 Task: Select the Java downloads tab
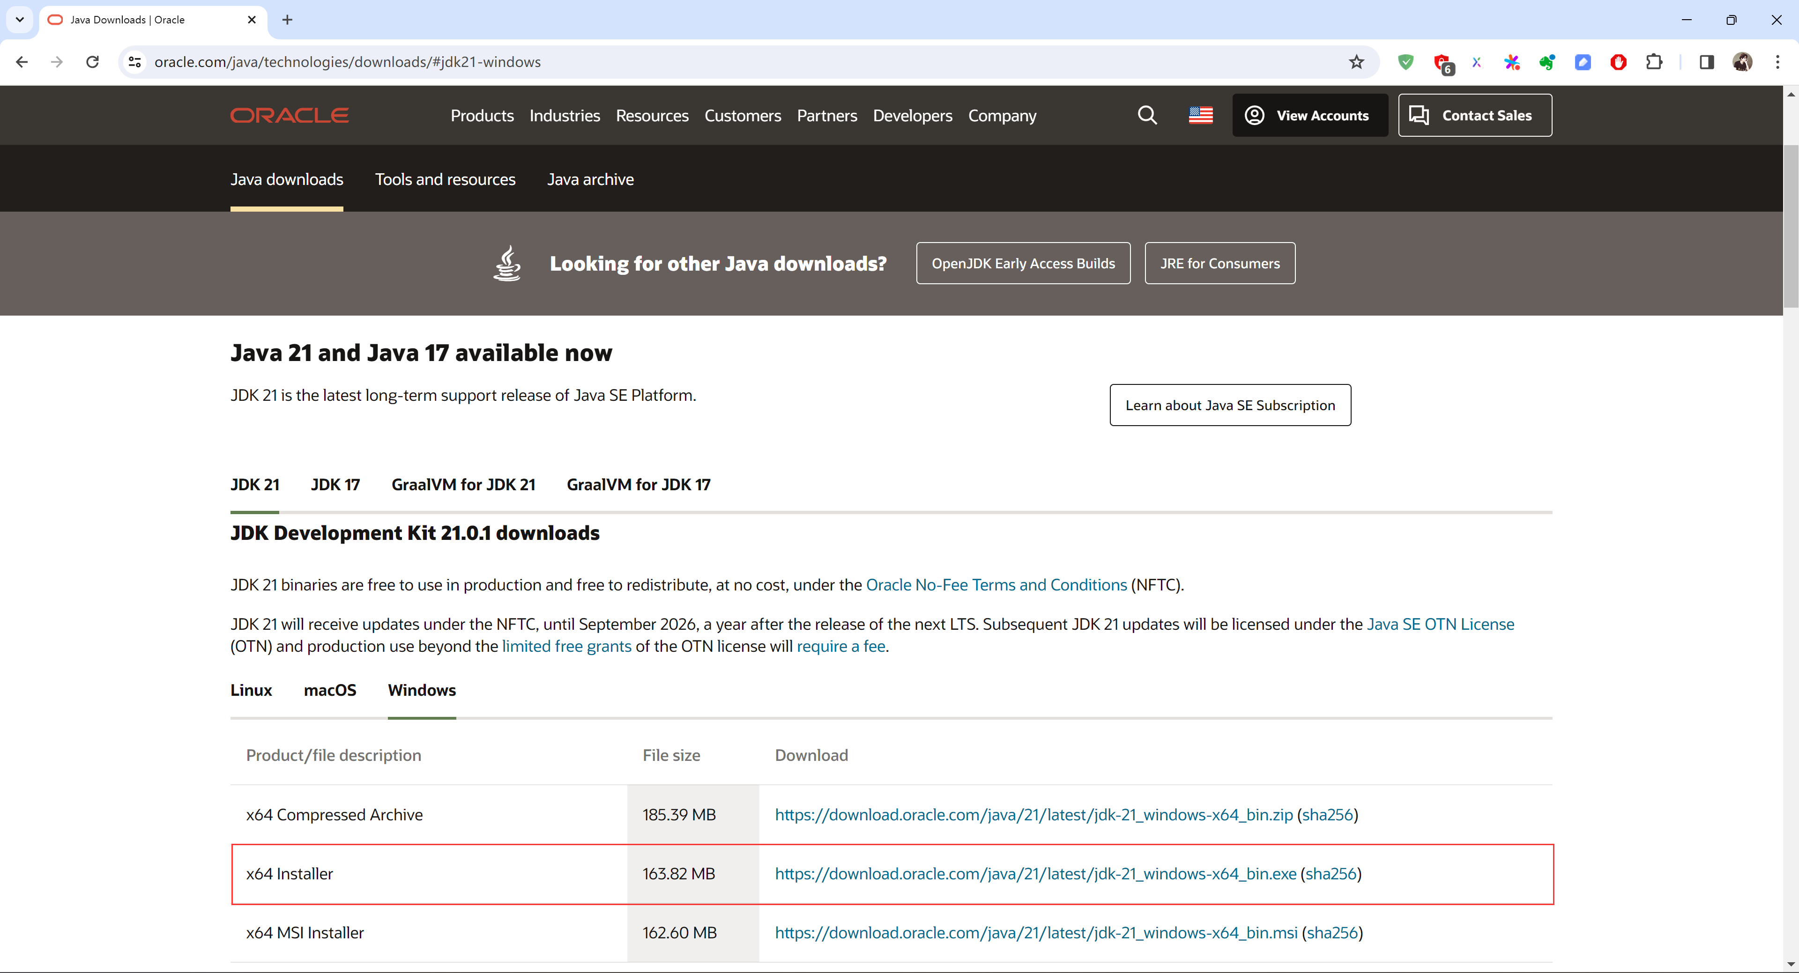click(286, 179)
